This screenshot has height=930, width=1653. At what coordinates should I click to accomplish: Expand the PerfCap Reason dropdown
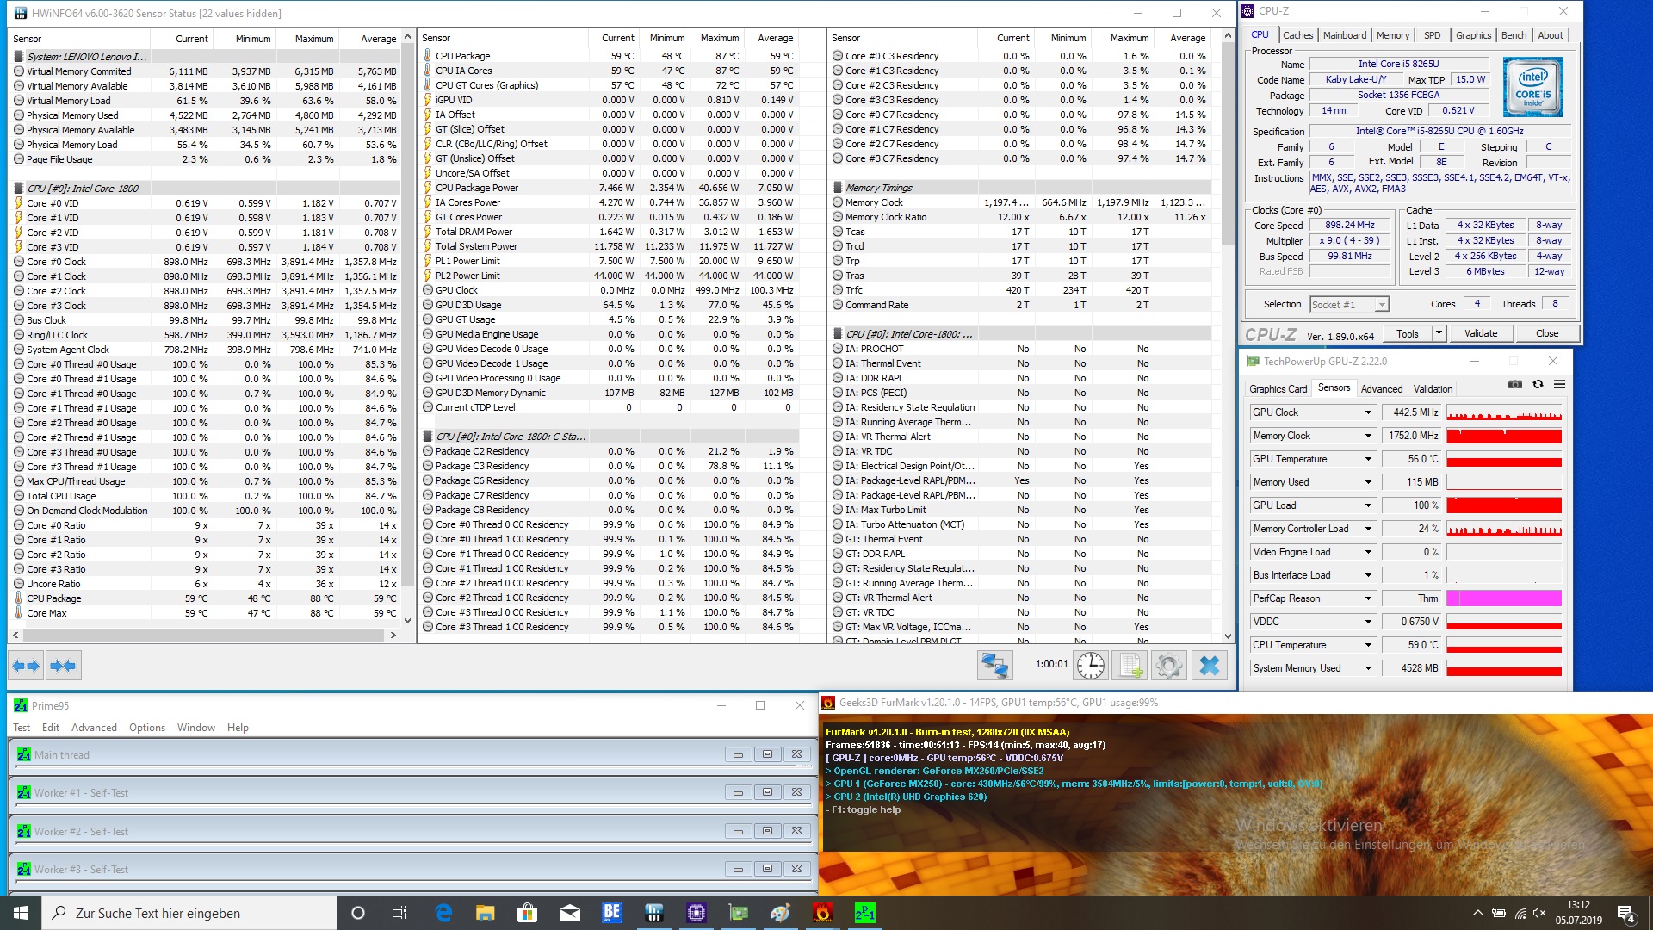tap(1368, 598)
